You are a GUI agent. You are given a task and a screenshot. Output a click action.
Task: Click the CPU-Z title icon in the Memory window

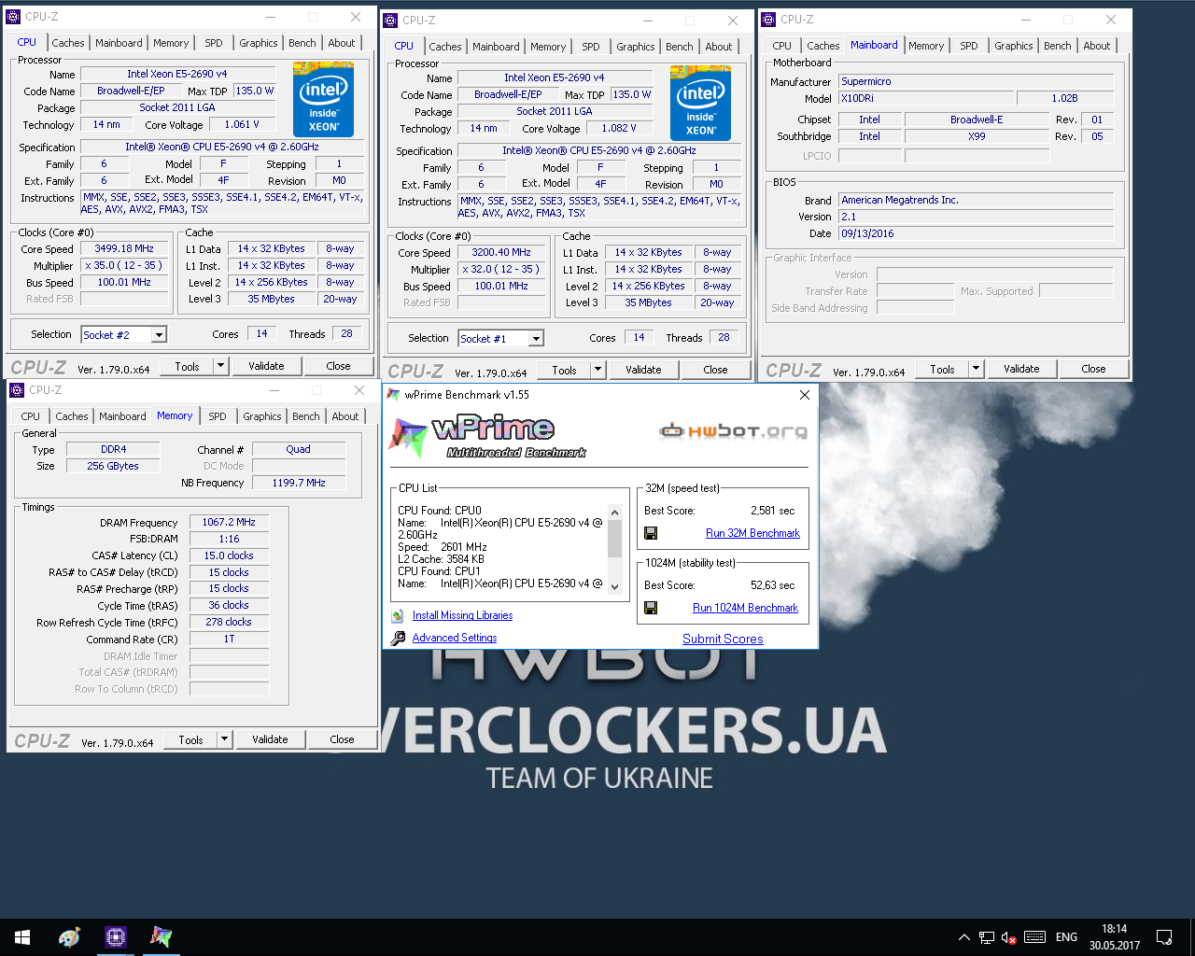[17, 390]
